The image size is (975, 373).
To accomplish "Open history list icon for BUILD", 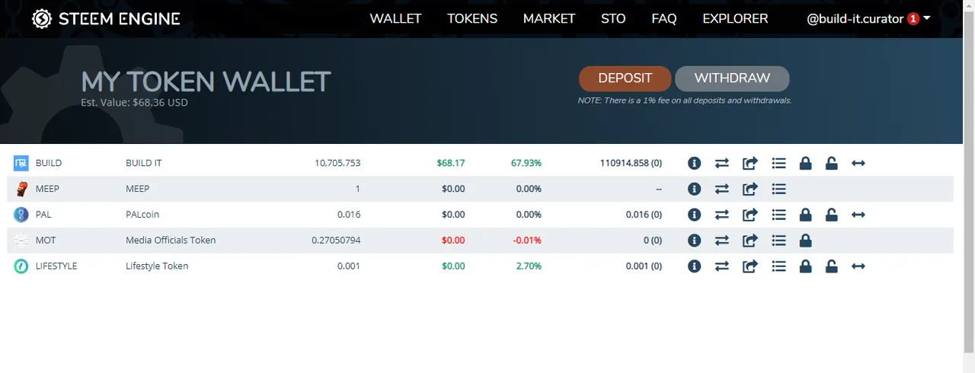I will pos(778,163).
